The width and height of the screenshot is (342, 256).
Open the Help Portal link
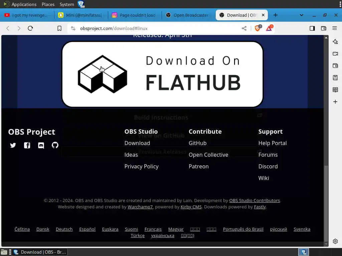[x=273, y=143]
